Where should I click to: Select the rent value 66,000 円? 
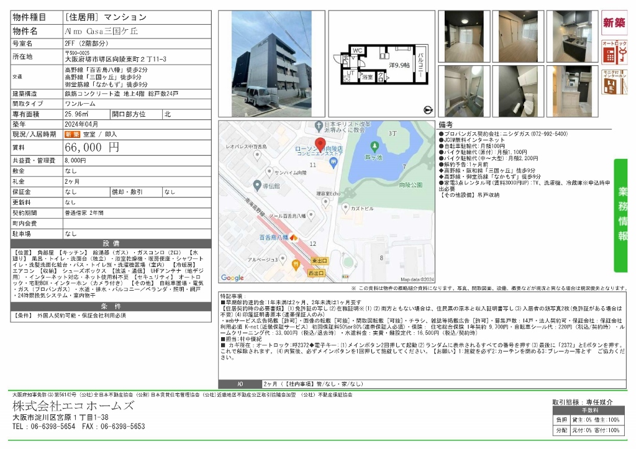(x=92, y=147)
